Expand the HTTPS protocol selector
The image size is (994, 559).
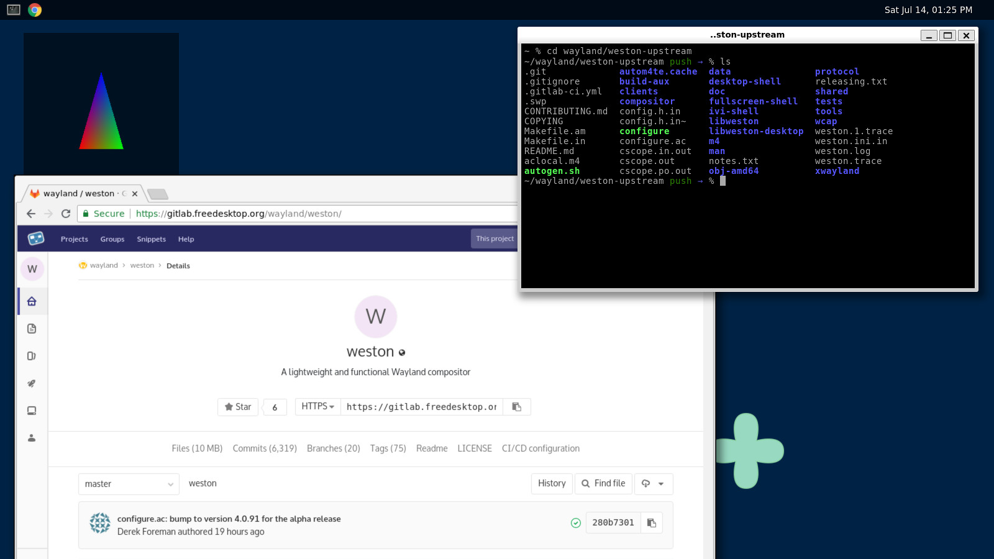click(317, 407)
